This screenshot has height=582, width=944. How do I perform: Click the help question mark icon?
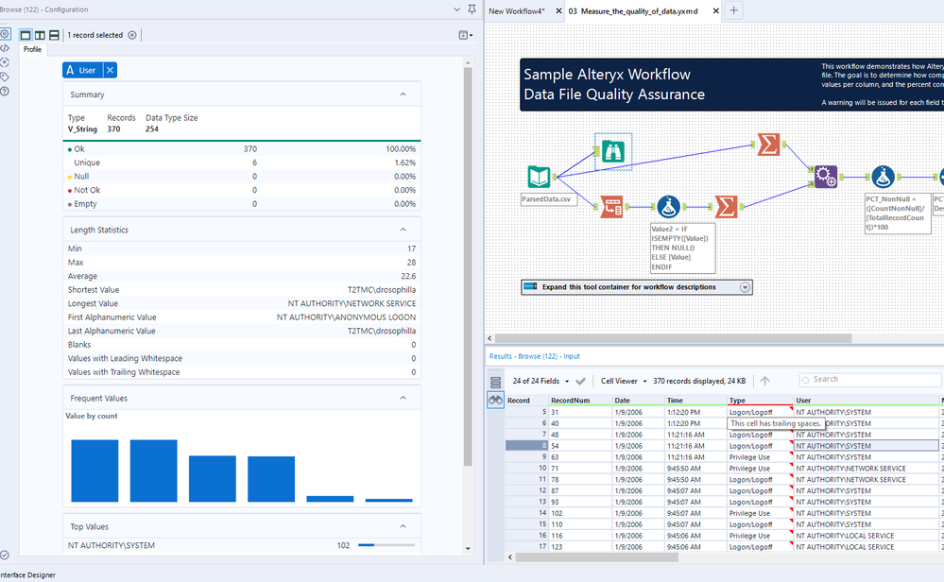point(6,92)
